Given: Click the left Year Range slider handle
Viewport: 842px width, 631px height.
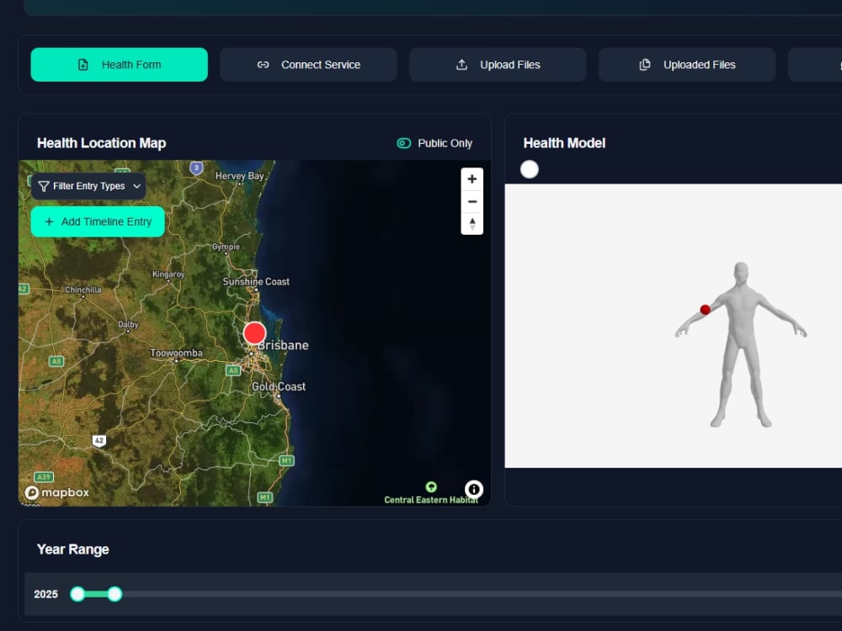Looking at the screenshot, I should [x=77, y=594].
